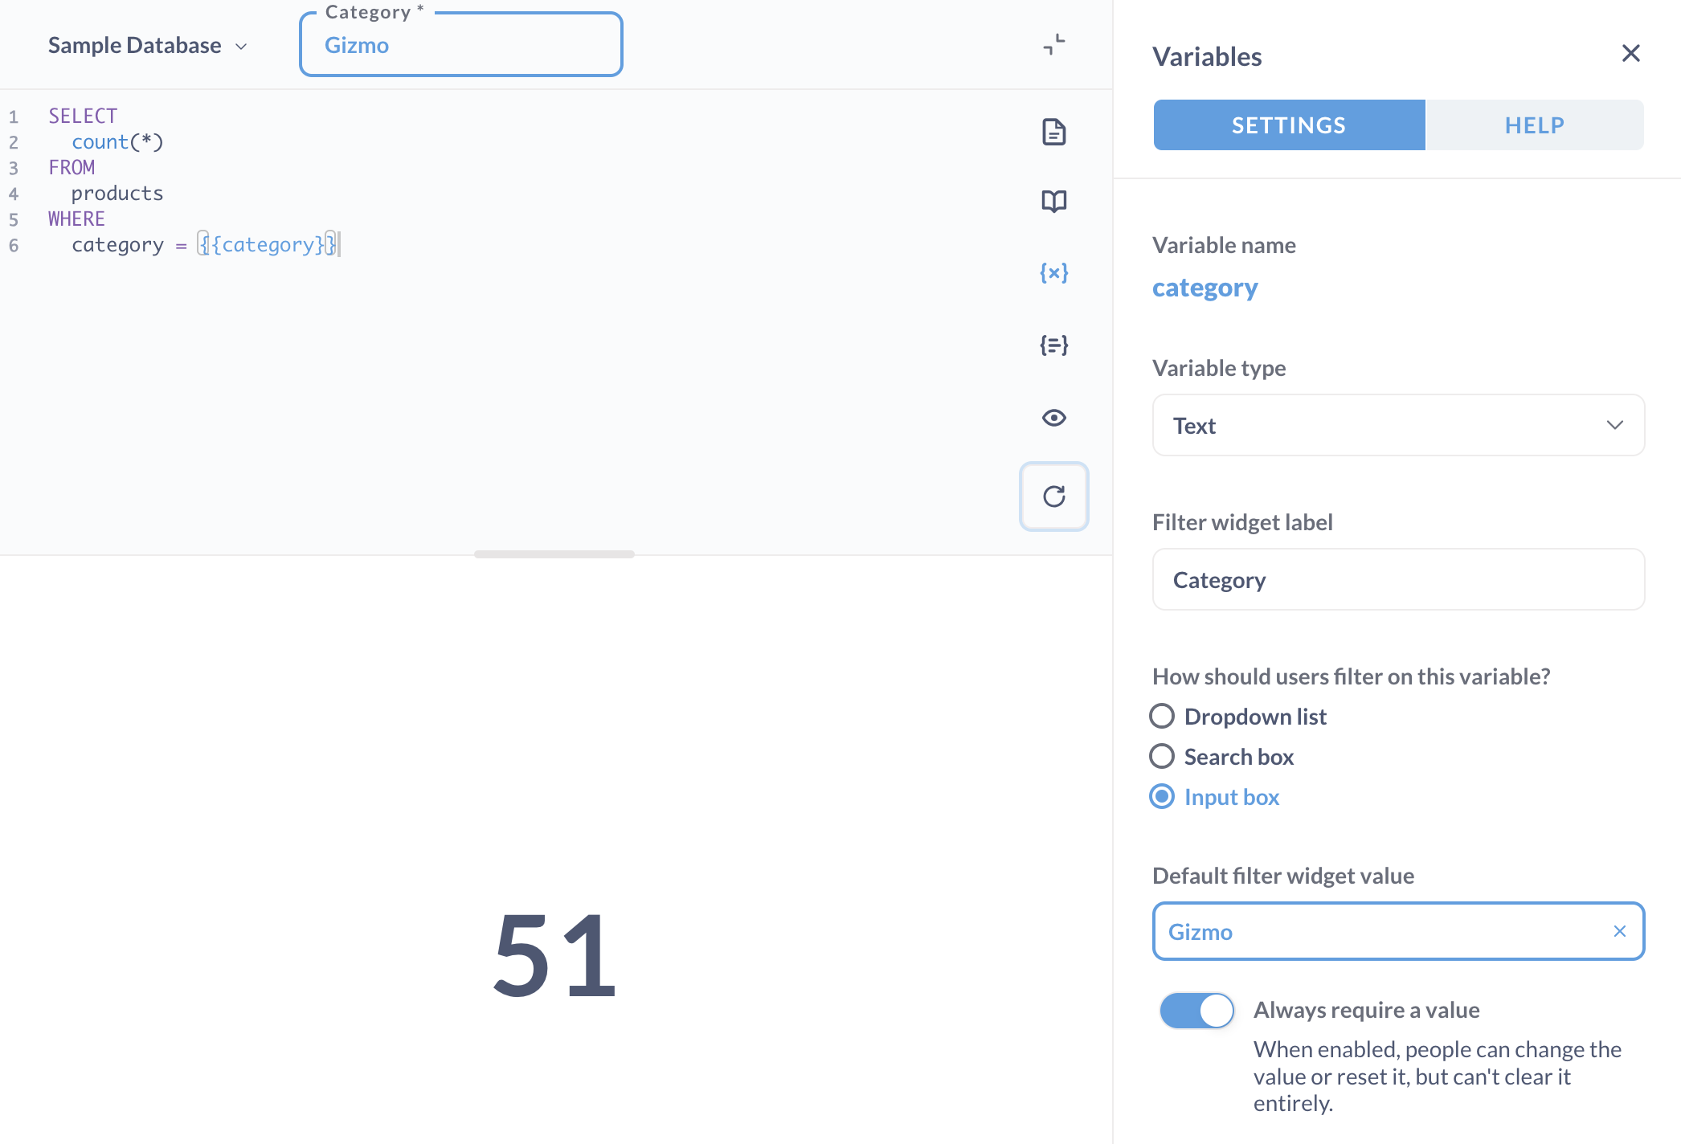
Task: Disable the Always require a value toggle
Action: pos(1196,1010)
